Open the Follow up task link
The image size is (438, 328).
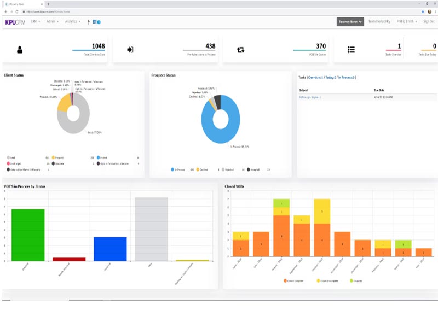(x=310, y=97)
